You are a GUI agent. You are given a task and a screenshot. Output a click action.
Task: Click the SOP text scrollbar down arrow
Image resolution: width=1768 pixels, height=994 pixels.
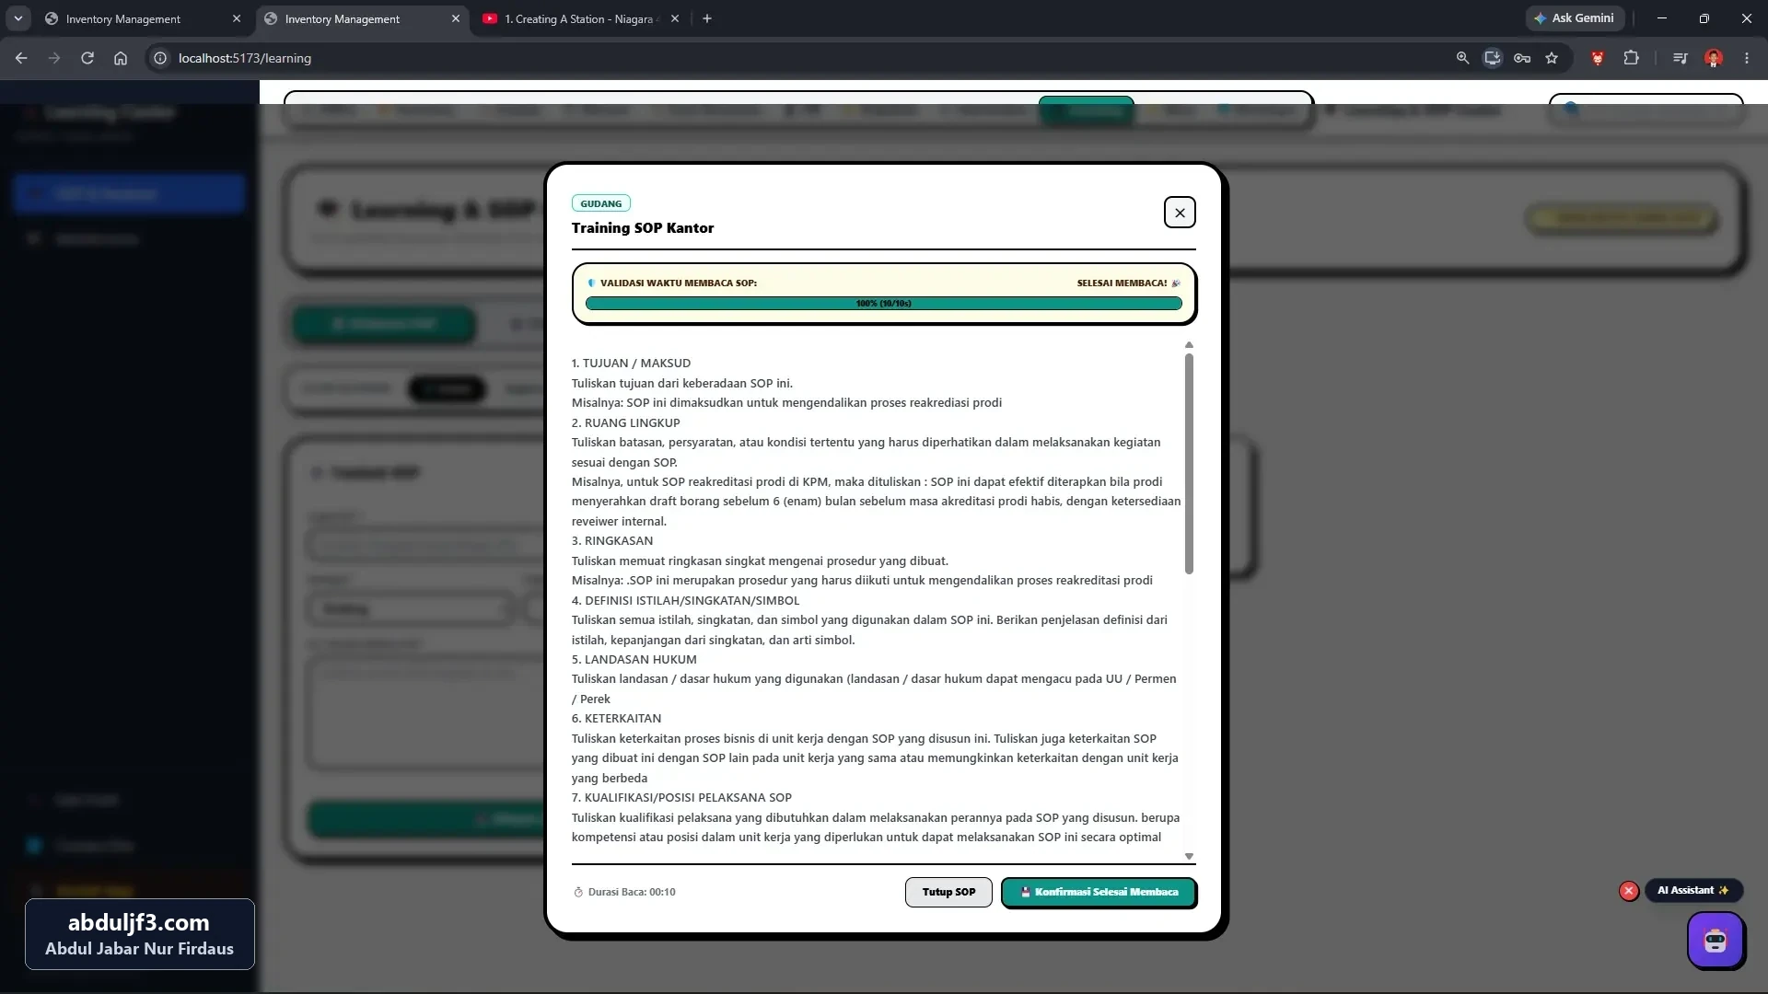[1189, 857]
